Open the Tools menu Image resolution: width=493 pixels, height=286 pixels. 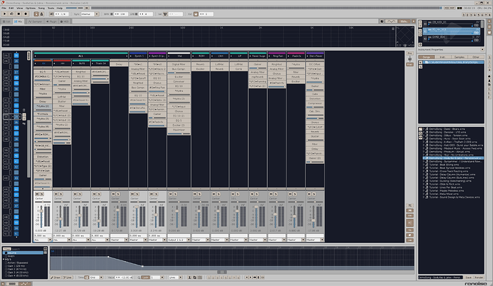click(x=51, y=8)
